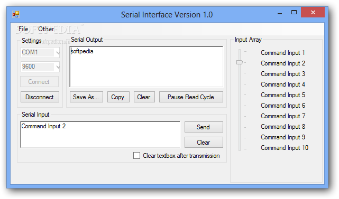This screenshot has height=199, width=339.
Task: Open the Other menu
Action: pos(46,29)
